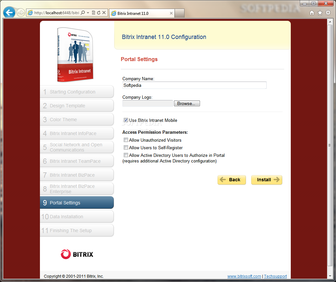This screenshot has height=282, width=336.
Task: Click the Bitrix Intranet 11.0 Configuration title
Action: coord(164,37)
